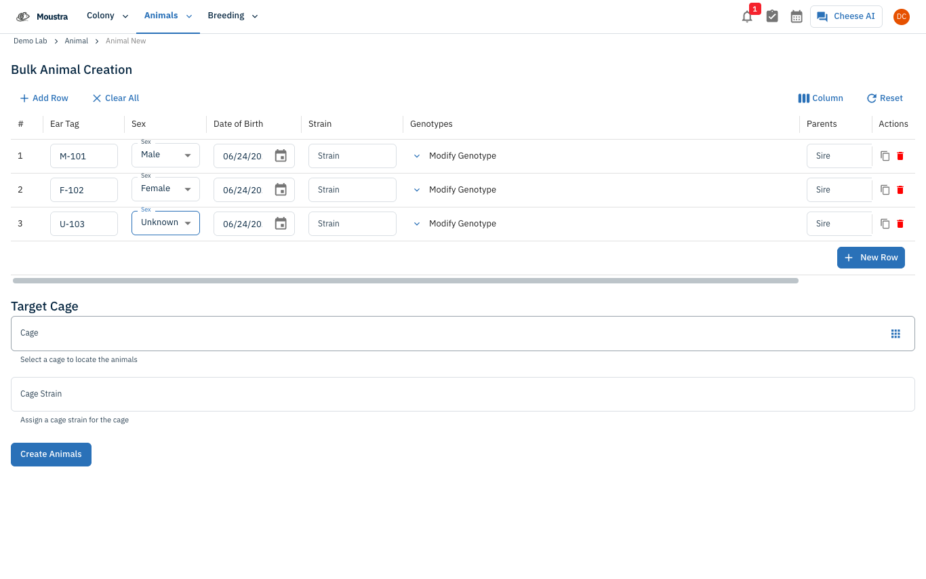Click Sire field in row 3

click(839, 224)
